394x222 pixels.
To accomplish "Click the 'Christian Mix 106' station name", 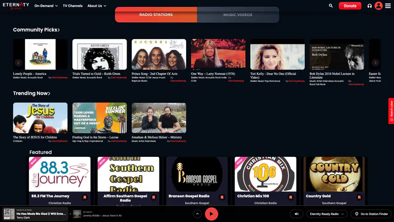I will click(x=253, y=196).
